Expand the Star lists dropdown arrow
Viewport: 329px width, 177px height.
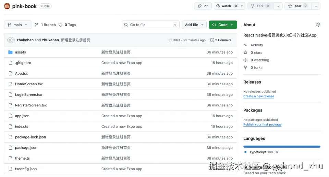click(316, 6)
